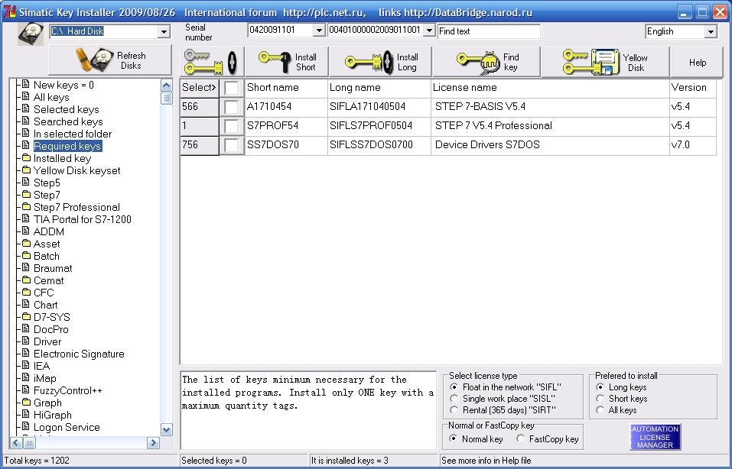Check the SS7DOS70 key checkbox

point(232,145)
